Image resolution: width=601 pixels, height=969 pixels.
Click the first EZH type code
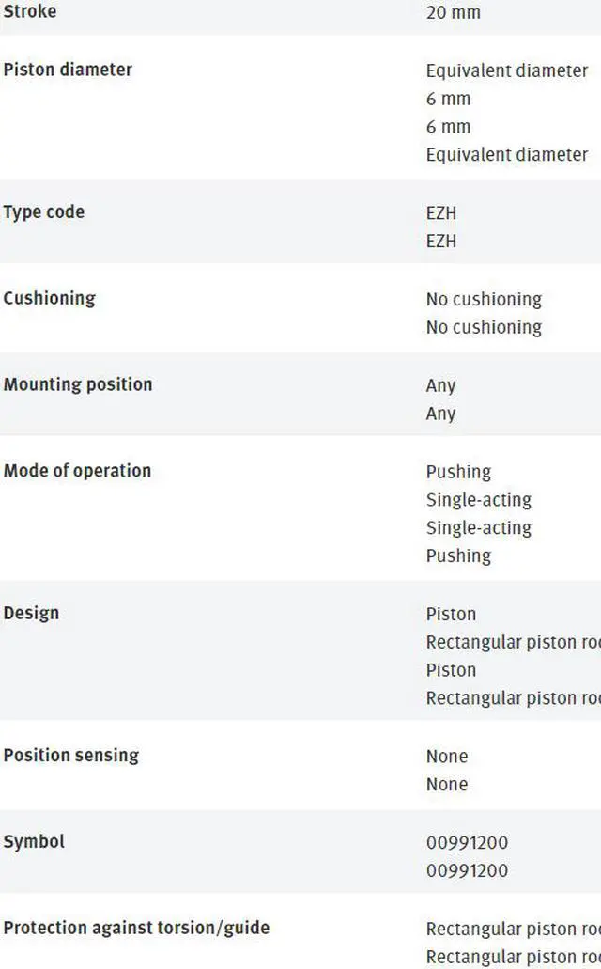coord(441,213)
